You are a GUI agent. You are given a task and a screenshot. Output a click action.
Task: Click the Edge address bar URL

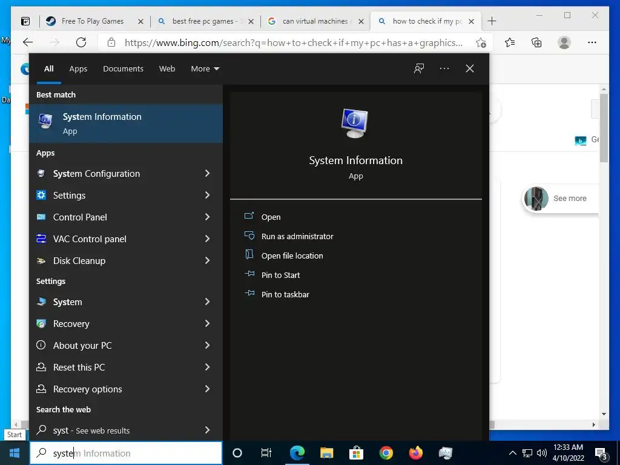pyautogui.click(x=294, y=43)
